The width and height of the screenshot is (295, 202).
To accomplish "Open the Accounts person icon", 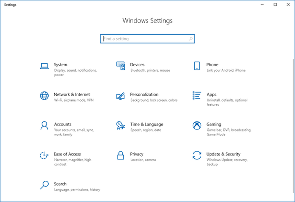I will [44, 125].
